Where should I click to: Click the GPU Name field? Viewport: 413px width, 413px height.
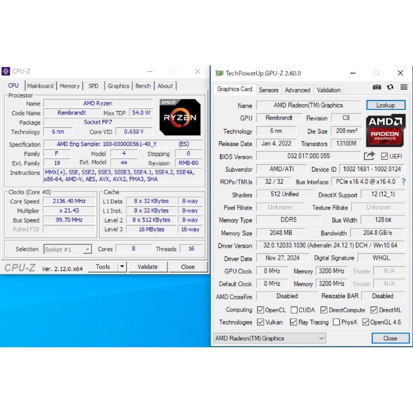pos(308,105)
